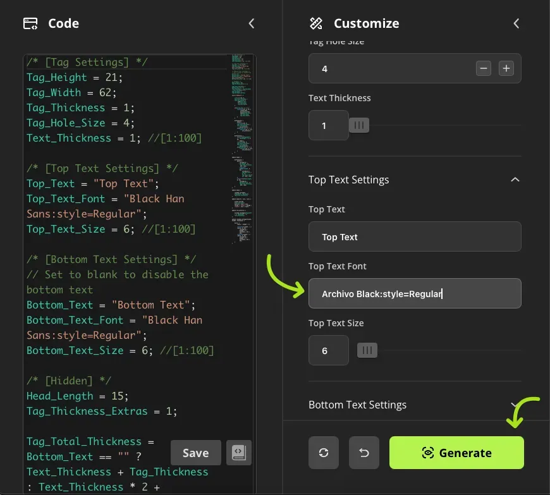Viewport: 550px width, 495px height.
Task: Save the code with the Save button
Action: [x=196, y=453]
